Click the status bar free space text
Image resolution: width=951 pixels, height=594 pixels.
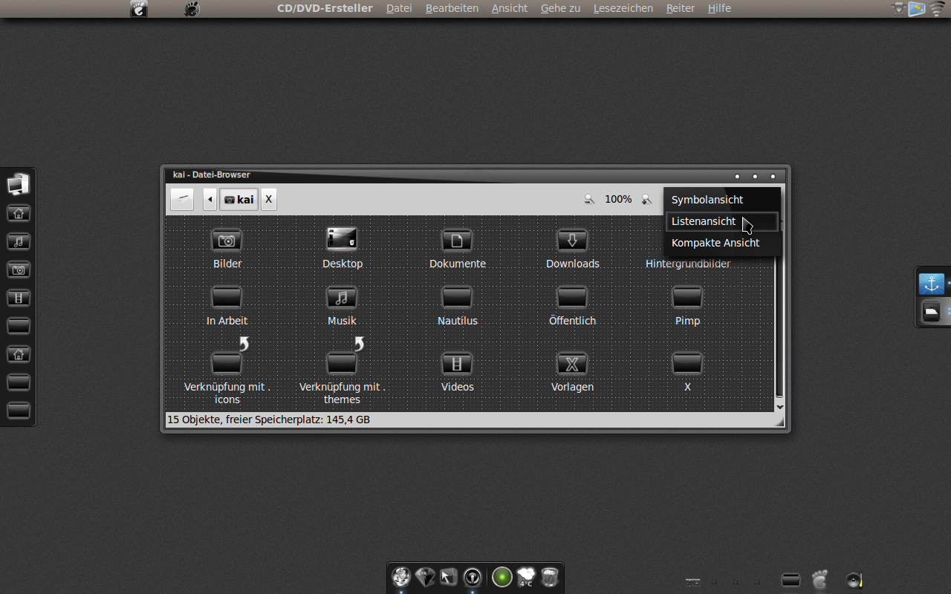tap(268, 420)
